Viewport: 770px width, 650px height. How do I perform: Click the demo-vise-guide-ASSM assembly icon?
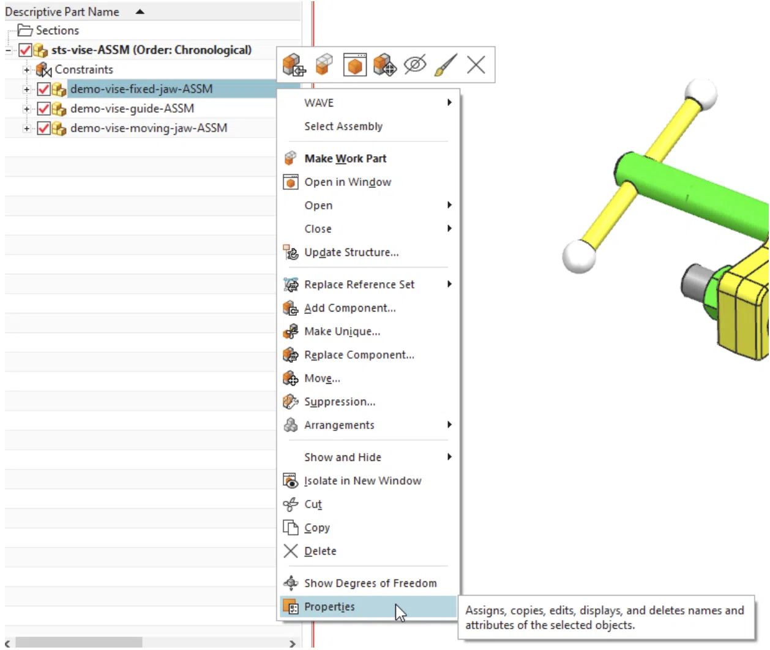[x=59, y=109]
